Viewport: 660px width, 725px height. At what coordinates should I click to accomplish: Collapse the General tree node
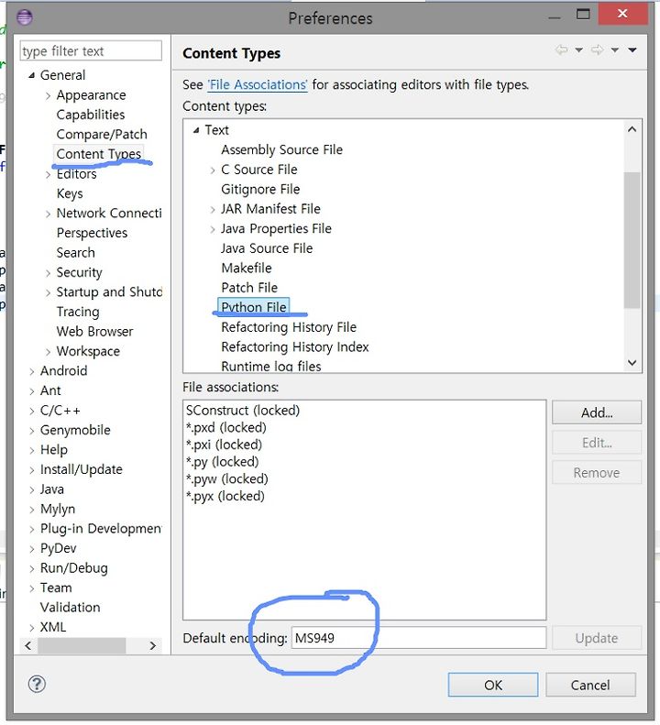(x=31, y=75)
